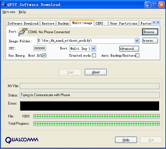Click the Qualcomm logo
This screenshot has height=149, width=166.
(22, 140)
